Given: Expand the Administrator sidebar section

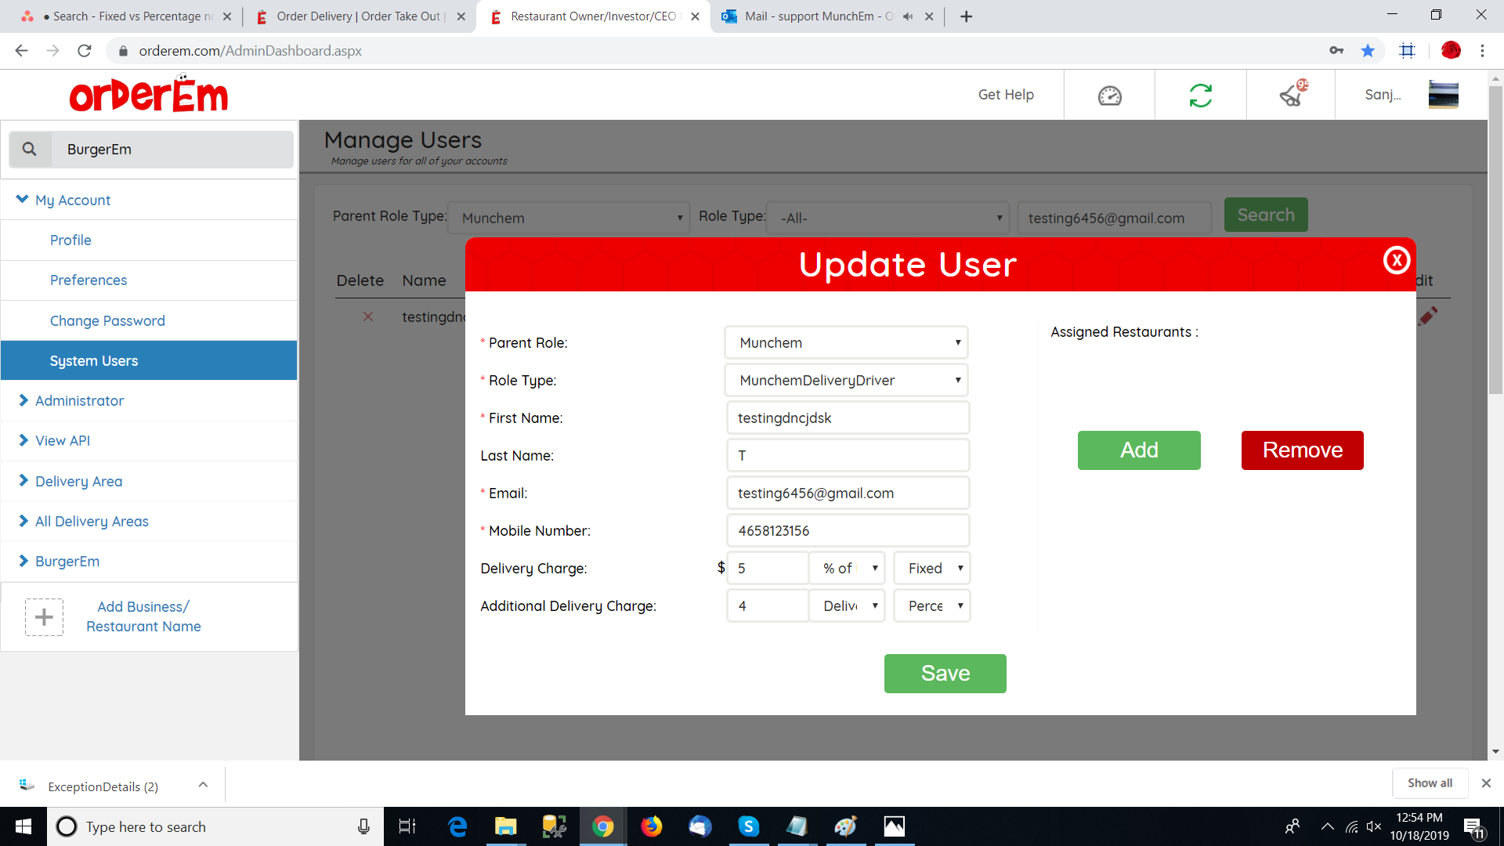Looking at the screenshot, I should tap(79, 401).
